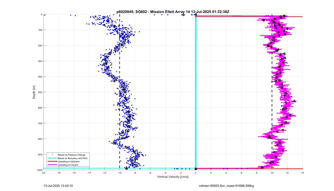
Task: Click x-axis tick label '2'
Action: tap(211, 173)
